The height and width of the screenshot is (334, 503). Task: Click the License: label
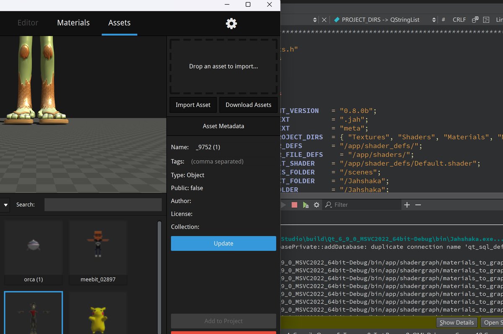pos(182,214)
